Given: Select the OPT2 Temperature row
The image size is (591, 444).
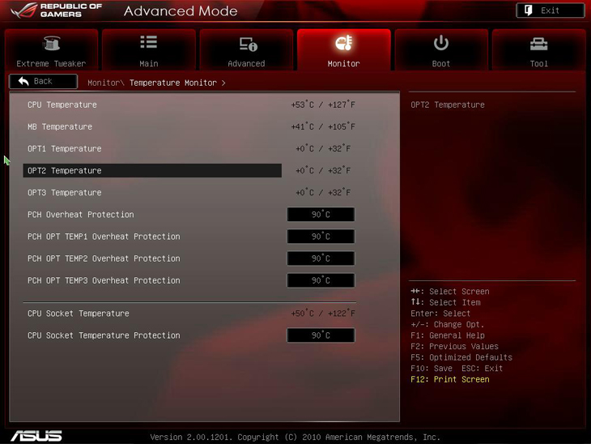Looking at the screenshot, I should (x=152, y=171).
